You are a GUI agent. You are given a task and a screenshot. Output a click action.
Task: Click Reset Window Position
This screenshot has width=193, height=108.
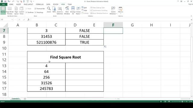(x=99, y=13)
